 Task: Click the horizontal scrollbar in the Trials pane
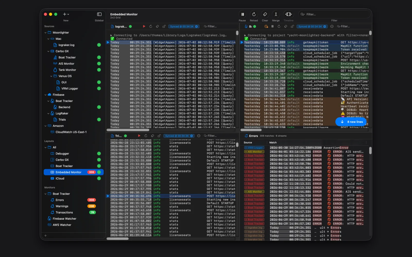(118, 239)
